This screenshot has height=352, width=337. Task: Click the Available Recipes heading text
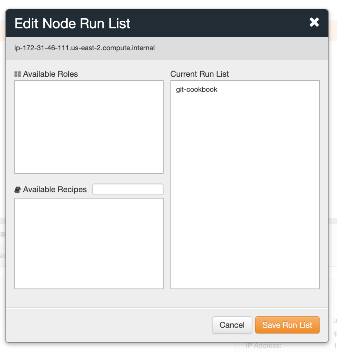point(55,190)
